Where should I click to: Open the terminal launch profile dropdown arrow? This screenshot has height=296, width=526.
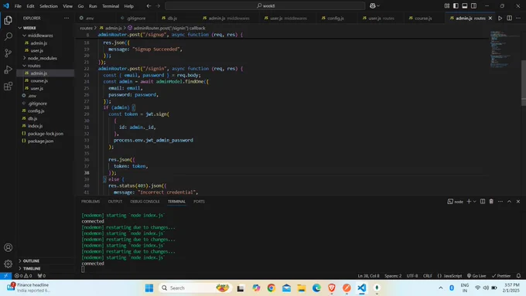coord(475,202)
